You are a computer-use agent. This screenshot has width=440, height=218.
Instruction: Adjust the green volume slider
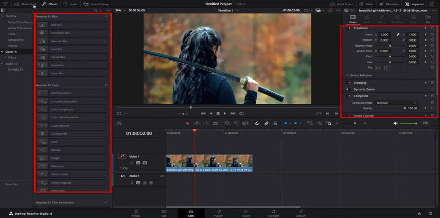pyautogui.click(x=409, y=123)
